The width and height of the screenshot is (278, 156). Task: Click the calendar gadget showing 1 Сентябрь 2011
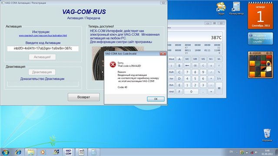click(x=261, y=16)
